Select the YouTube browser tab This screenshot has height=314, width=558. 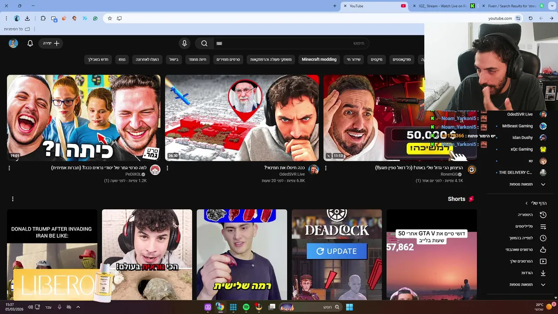tap(375, 6)
